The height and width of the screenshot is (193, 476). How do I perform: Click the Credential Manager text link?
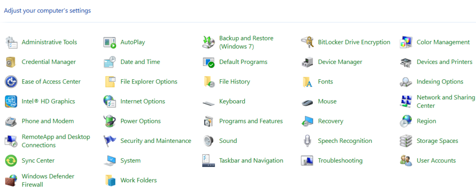[x=48, y=62]
